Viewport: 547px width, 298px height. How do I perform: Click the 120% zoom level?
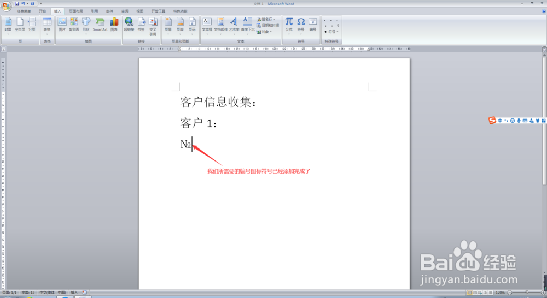[x=500, y=293]
